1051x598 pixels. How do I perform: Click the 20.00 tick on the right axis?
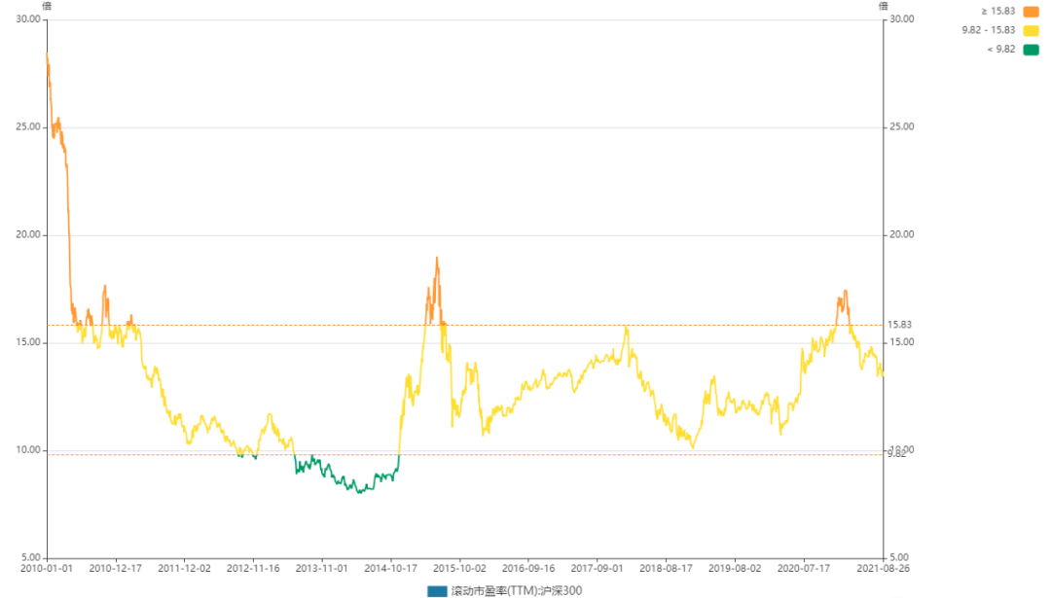[x=901, y=235]
